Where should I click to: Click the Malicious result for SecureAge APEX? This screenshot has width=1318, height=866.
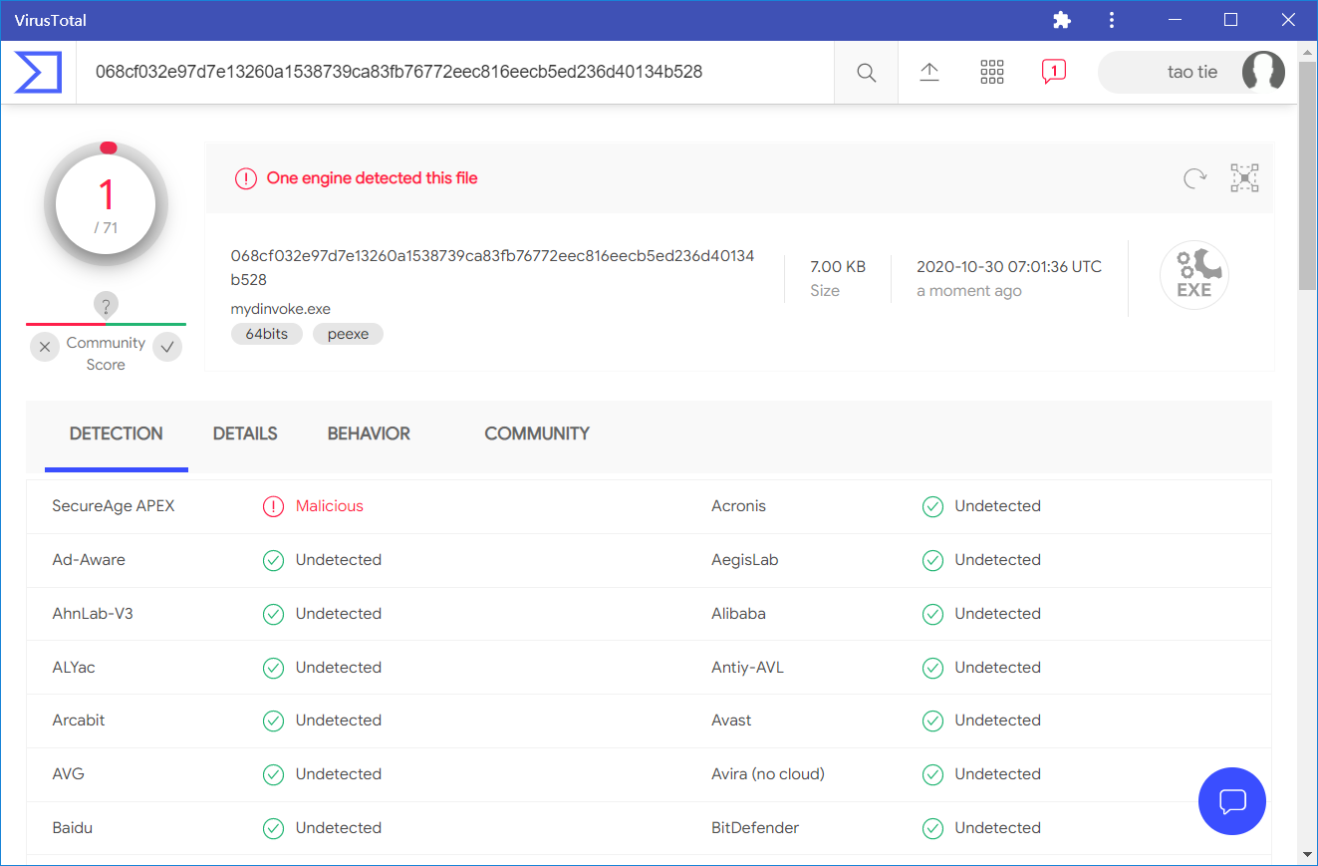pos(330,506)
